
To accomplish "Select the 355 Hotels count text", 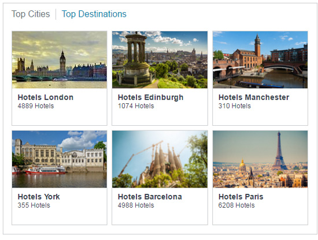I will (x=34, y=205).
